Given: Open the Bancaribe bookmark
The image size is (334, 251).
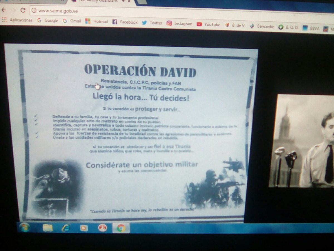Looking at the screenshot, I should click(262, 26).
